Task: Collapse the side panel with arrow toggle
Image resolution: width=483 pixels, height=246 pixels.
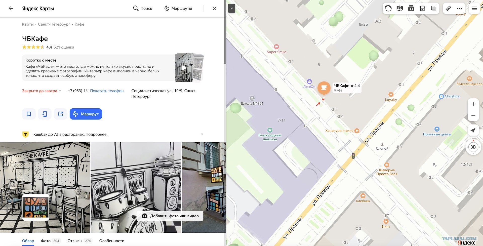Action: [231, 9]
